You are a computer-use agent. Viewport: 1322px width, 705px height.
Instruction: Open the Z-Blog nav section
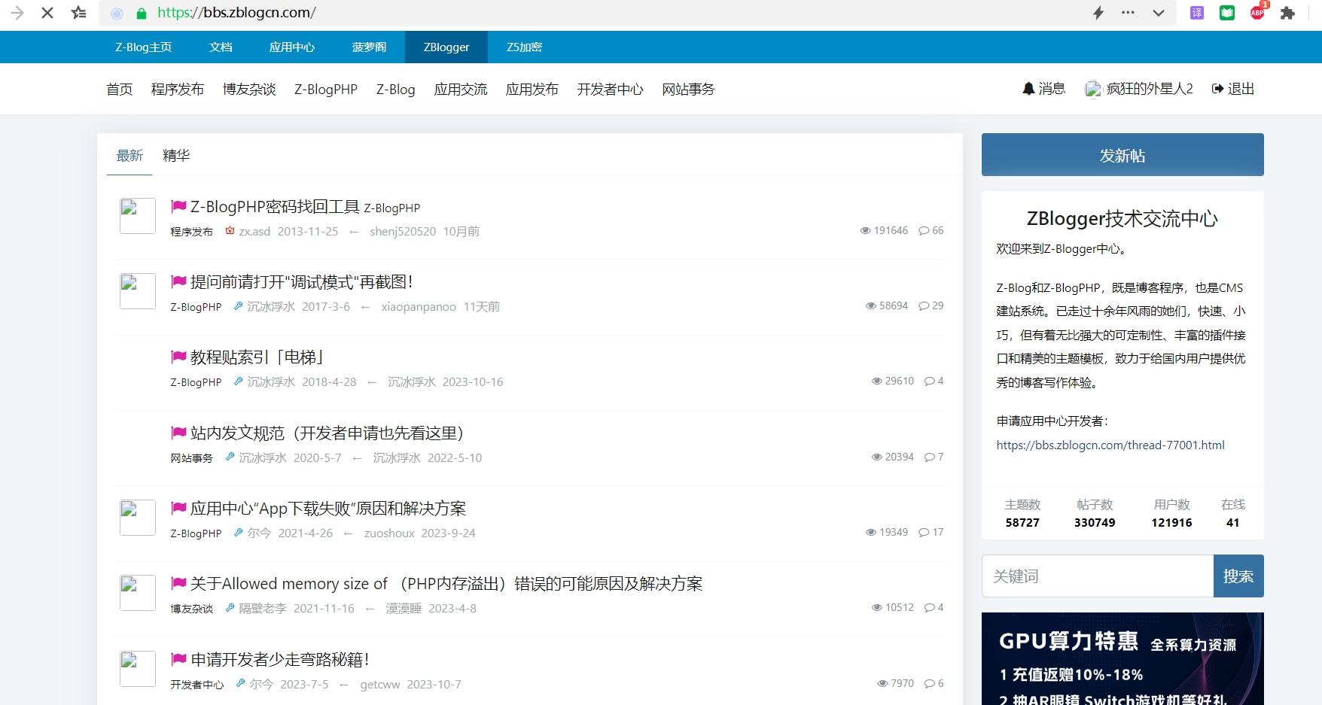[396, 90]
